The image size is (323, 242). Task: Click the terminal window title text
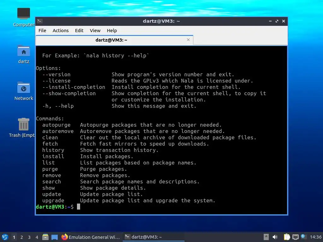(x=161, y=21)
